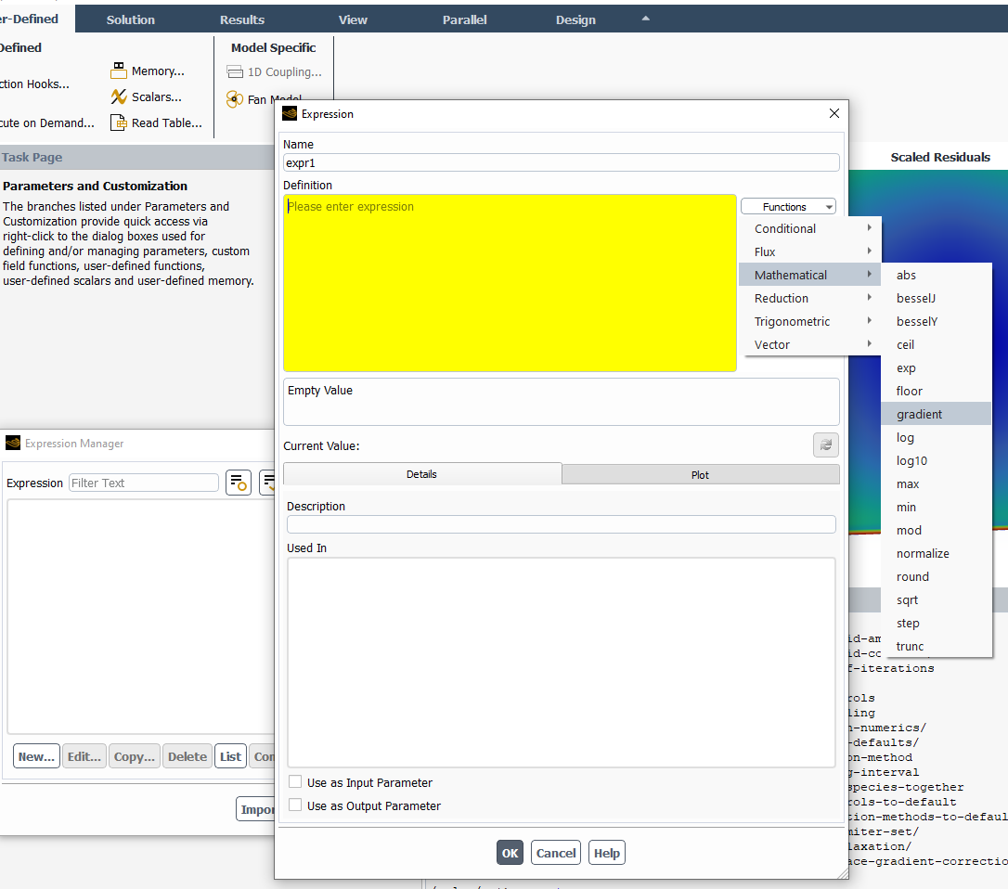Select the ceil function
This screenshot has height=889, width=1008.
click(x=937, y=344)
